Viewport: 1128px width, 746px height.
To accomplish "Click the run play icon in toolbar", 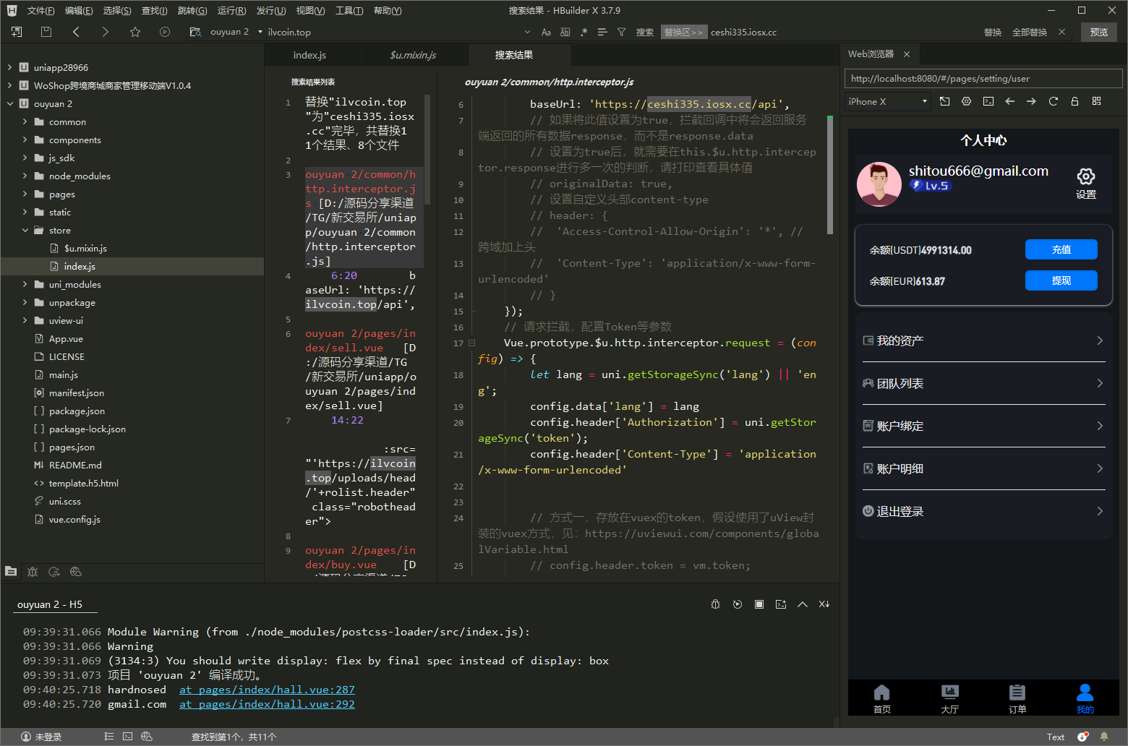I will 165,32.
